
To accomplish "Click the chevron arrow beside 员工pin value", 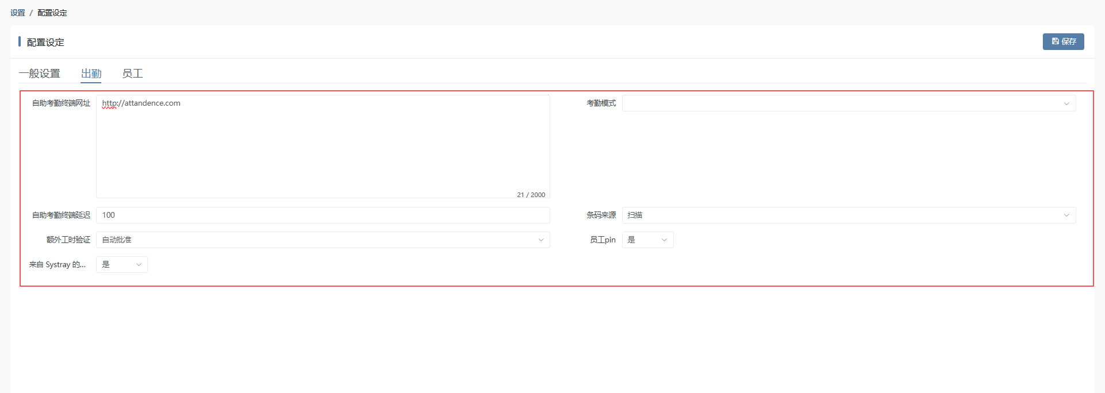I will point(664,240).
